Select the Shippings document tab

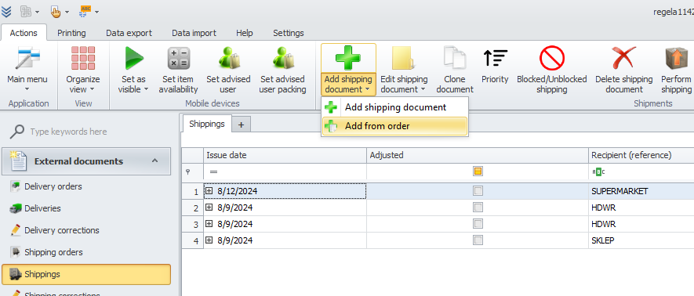(x=207, y=125)
